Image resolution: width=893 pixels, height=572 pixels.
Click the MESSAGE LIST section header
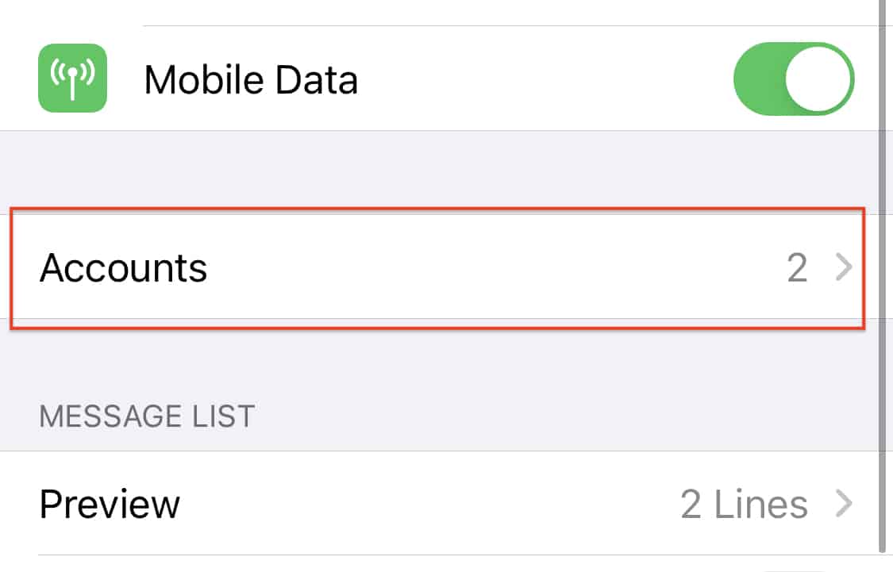[147, 416]
